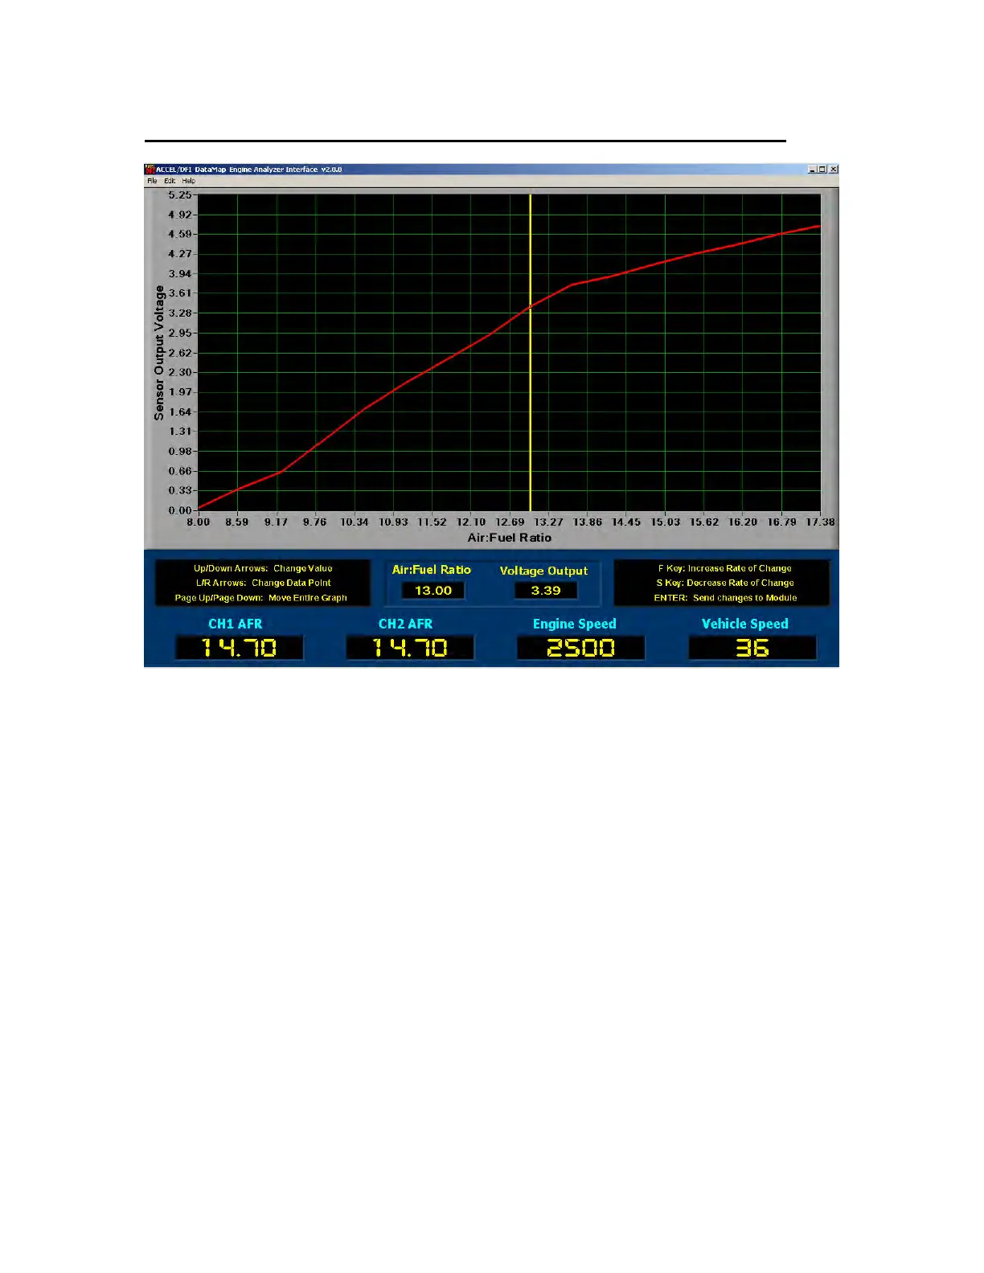Screen dimensions: 984x1273
Task: Click the 12.69 air fuel axis value
Action: pos(510,522)
